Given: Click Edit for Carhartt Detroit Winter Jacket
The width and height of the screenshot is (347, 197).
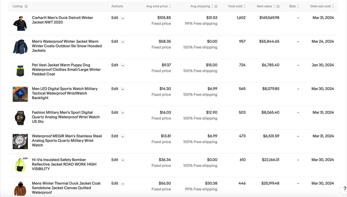Looking at the screenshot, I should coord(115,18).
